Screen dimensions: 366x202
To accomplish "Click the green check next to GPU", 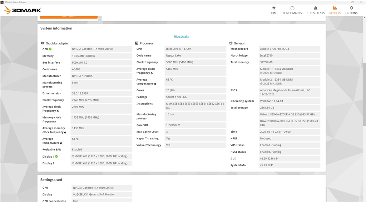I will [x=50, y=49].
